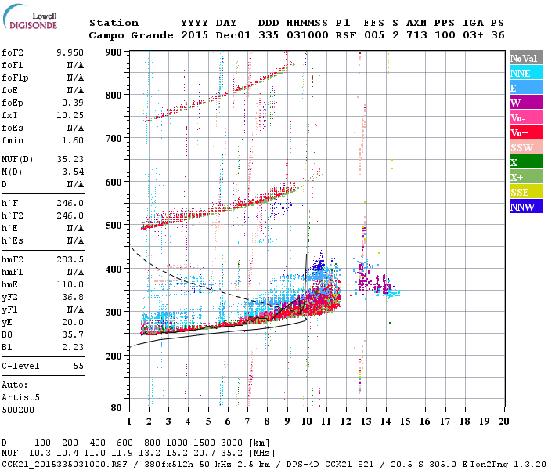Screen dimensions: 548x470
Task: Click the 10 MHz frequency axis label
Action: pos(307,421)
